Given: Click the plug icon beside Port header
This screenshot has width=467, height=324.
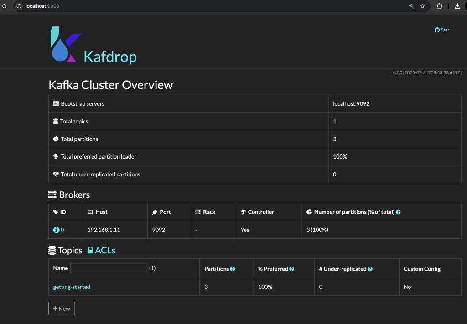Looking at the screenshot, I should [155, 212].
